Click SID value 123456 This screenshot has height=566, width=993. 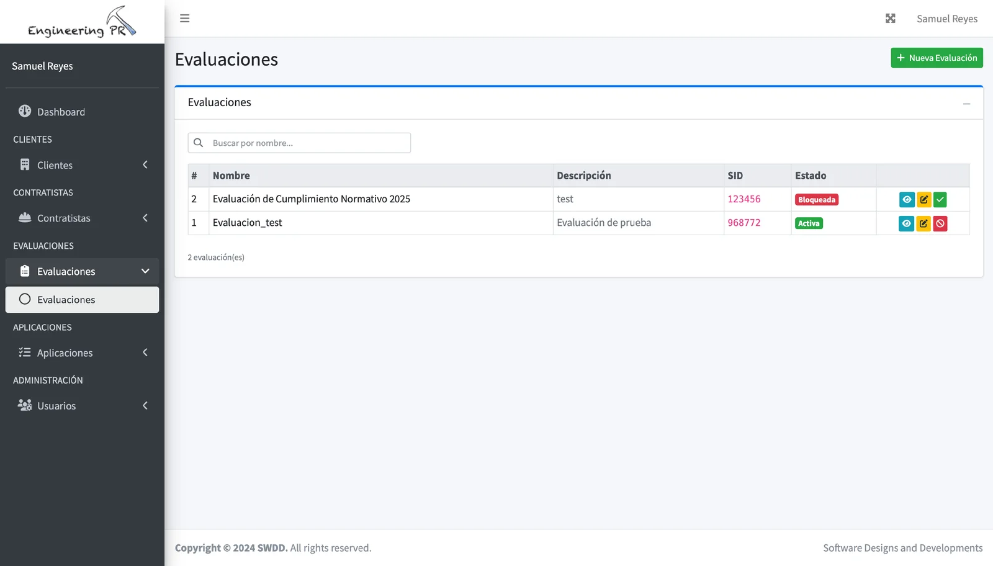click(744, 199)
